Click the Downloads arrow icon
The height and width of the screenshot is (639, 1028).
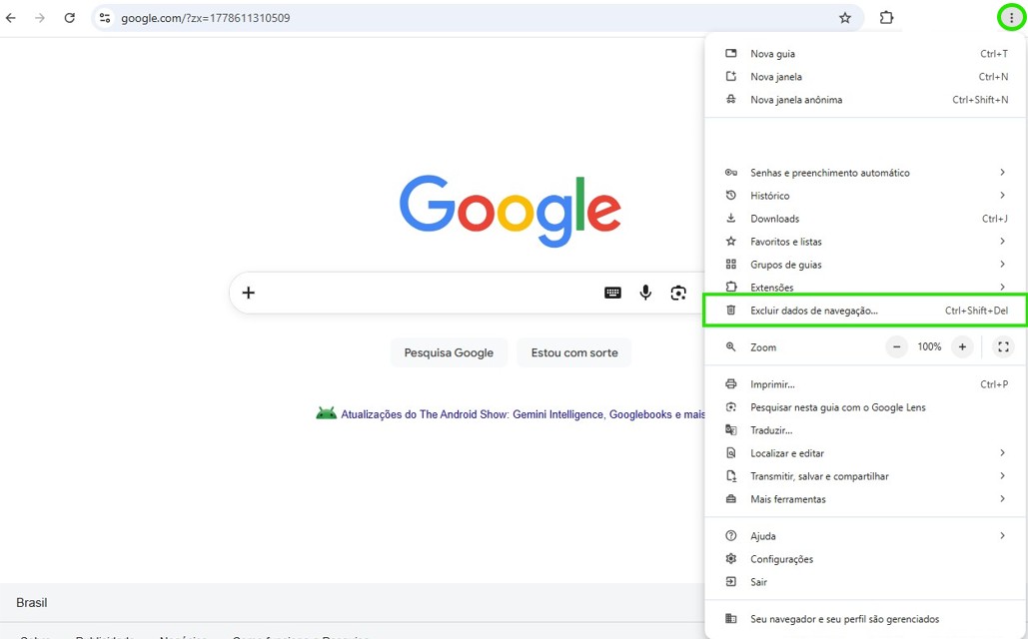(x=731, y=219)
